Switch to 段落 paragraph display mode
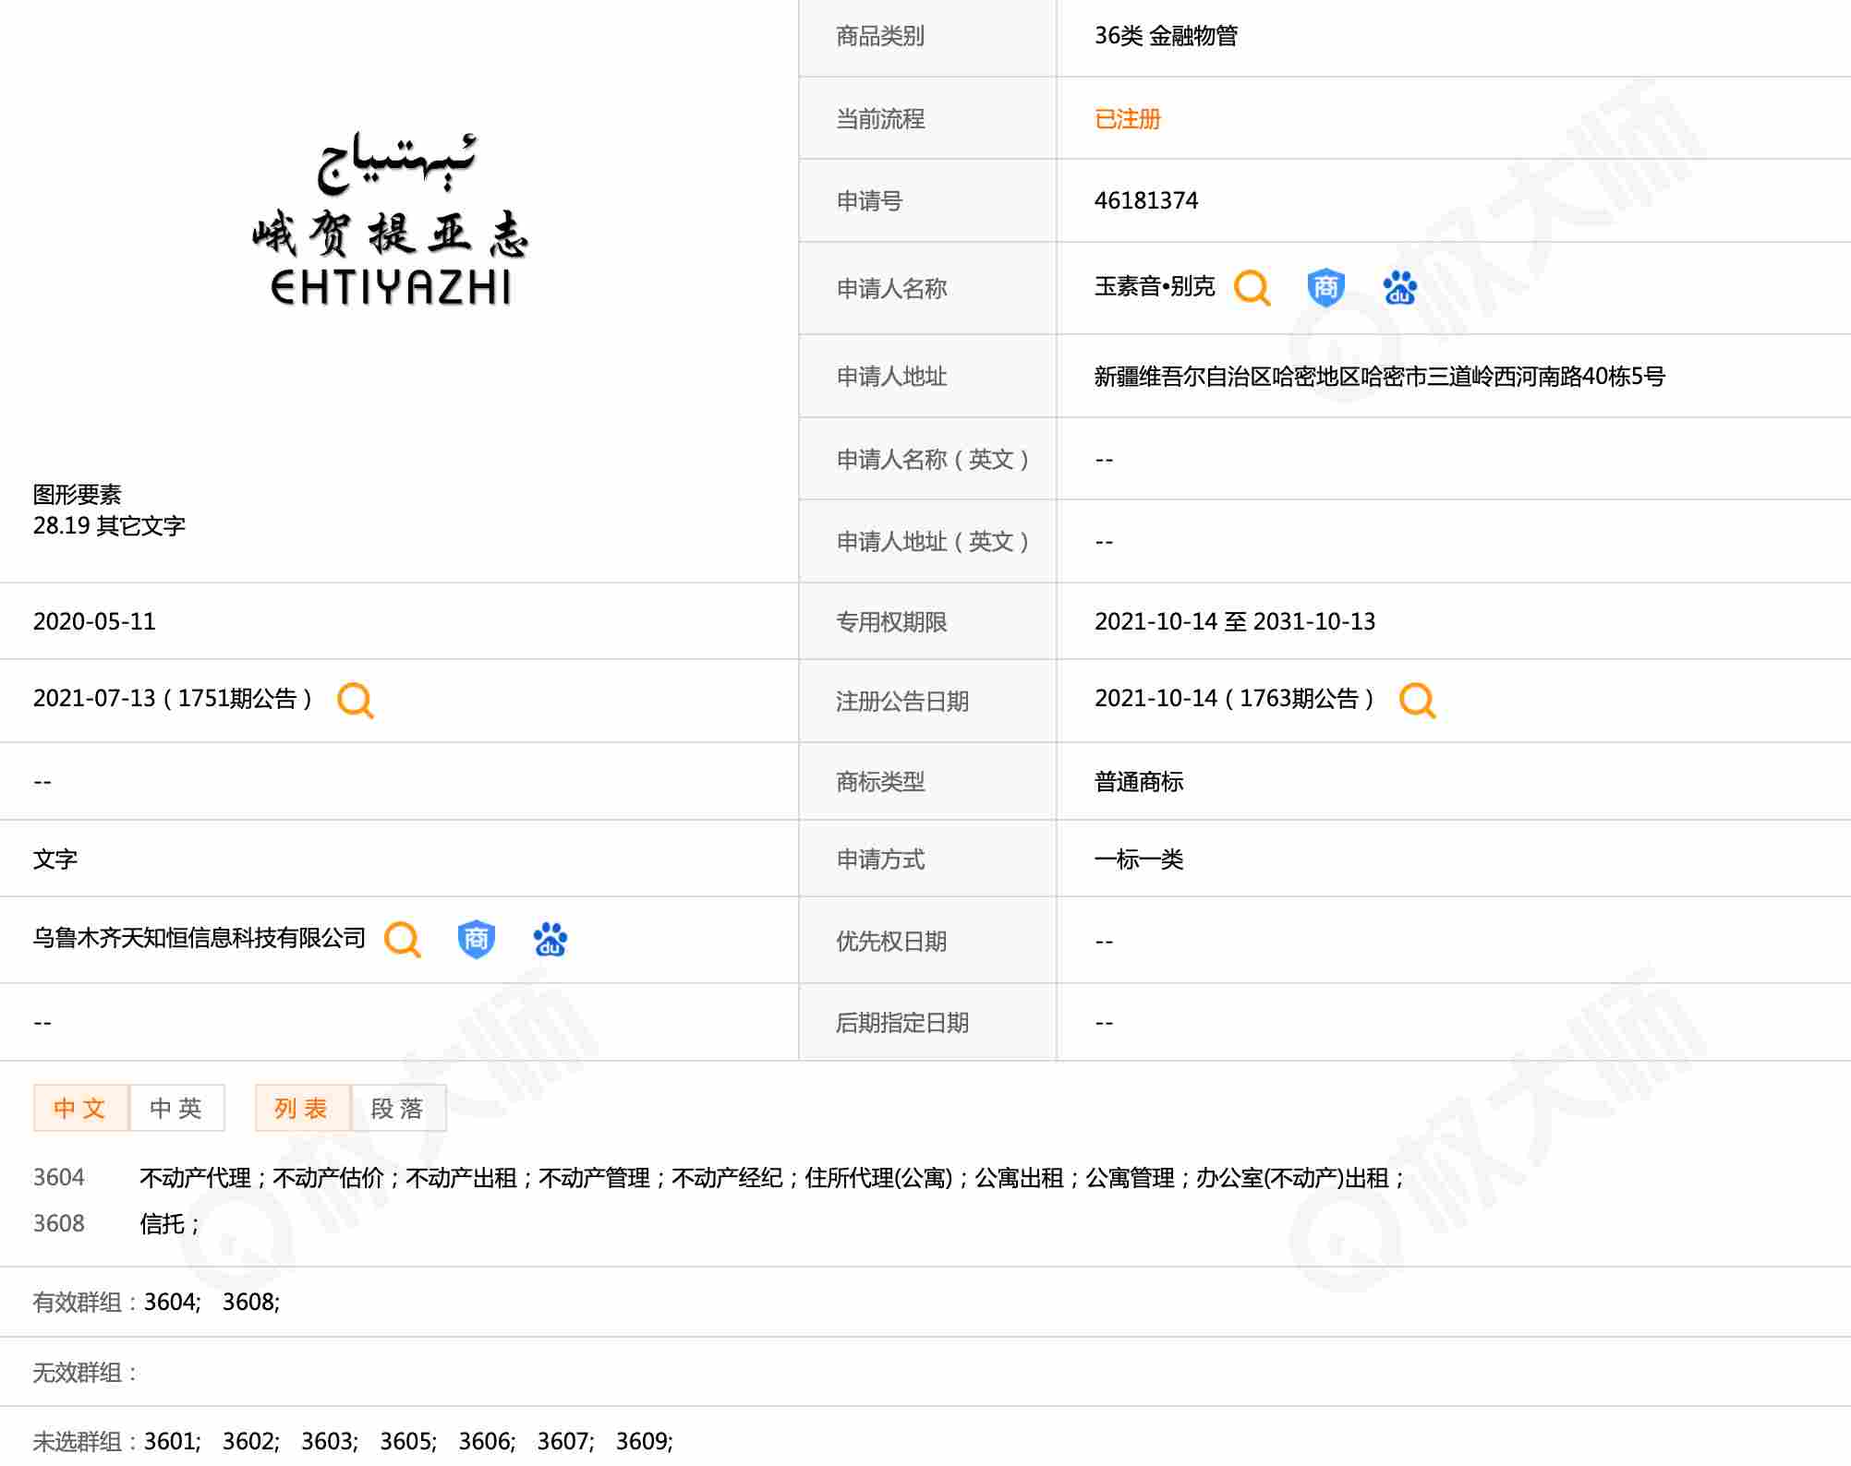The width and height of the screenshot is (1851, 1466). coord(398,1108)
